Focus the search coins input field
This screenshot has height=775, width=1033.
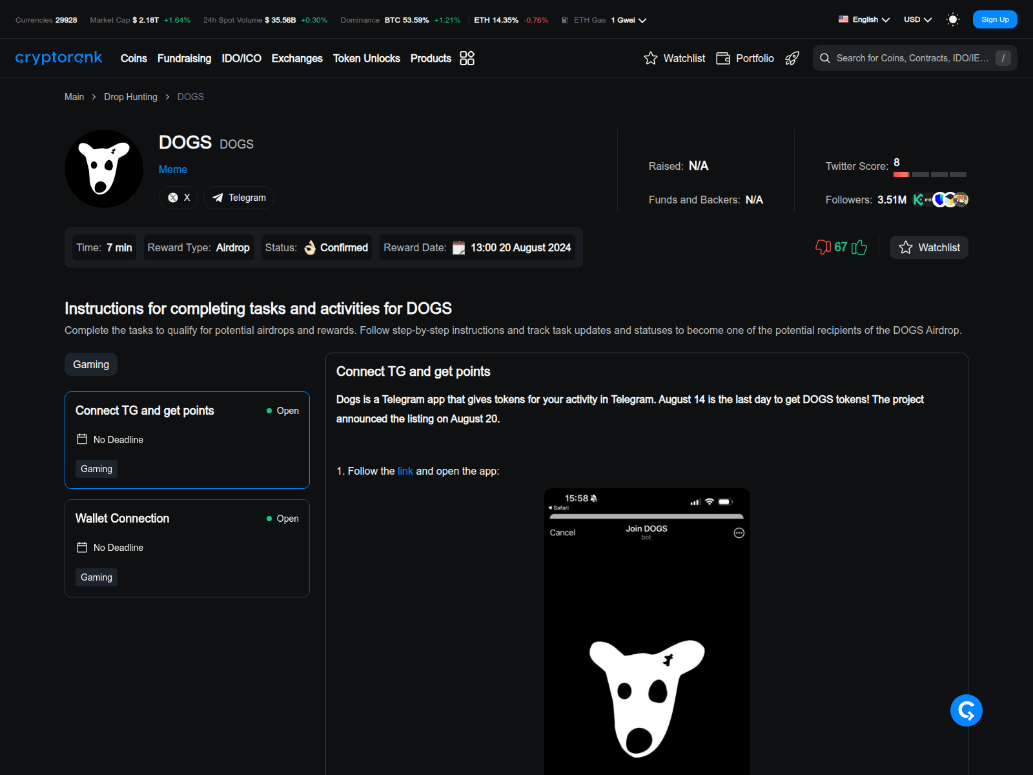point(915,58)
